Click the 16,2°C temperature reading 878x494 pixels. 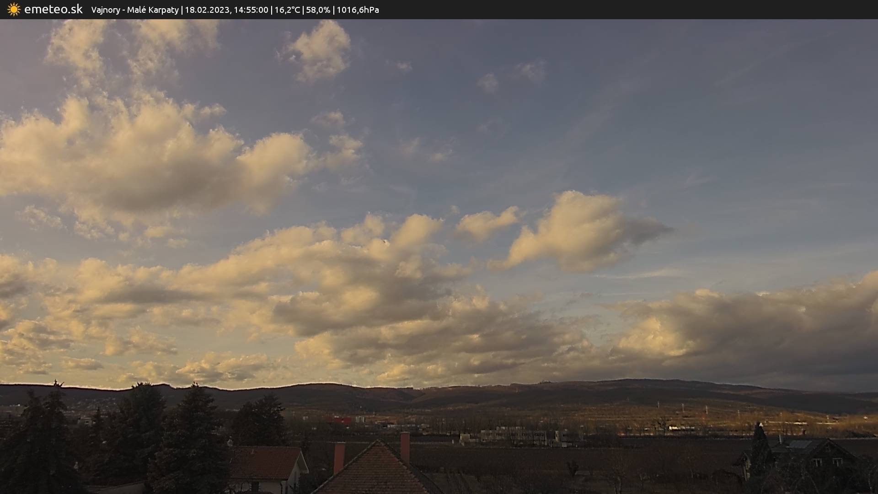[x=287, y=10]
